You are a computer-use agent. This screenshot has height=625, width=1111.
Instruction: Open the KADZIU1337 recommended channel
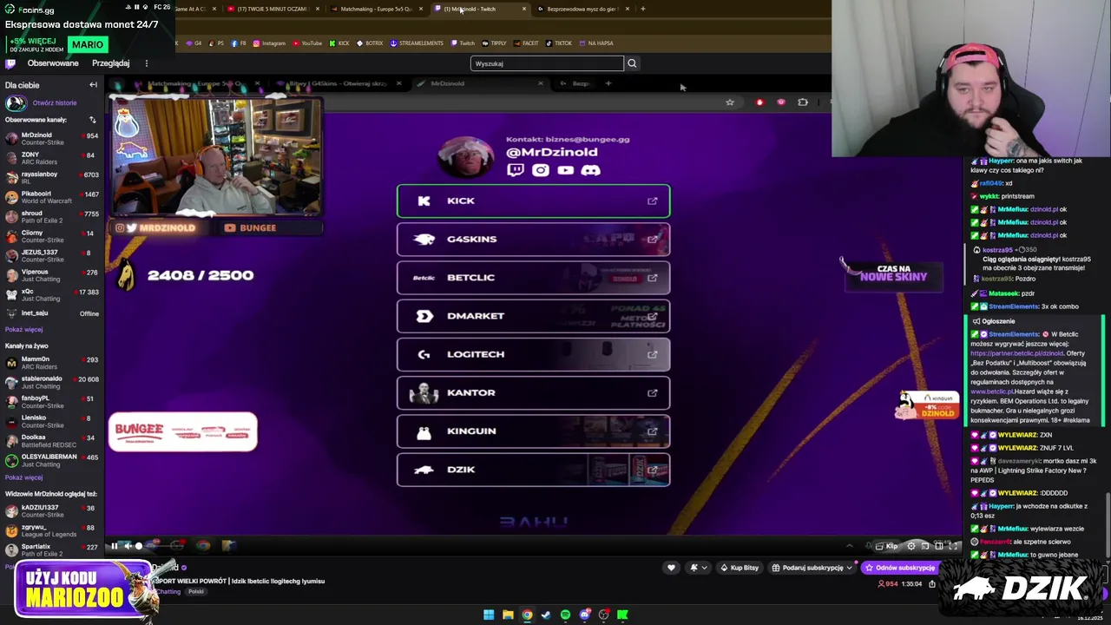click(x=52, y=510)
